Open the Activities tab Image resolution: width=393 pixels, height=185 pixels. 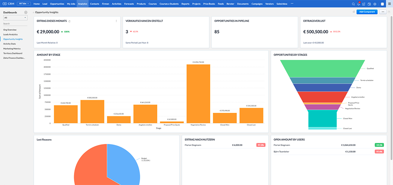click(x=117, y=4)
